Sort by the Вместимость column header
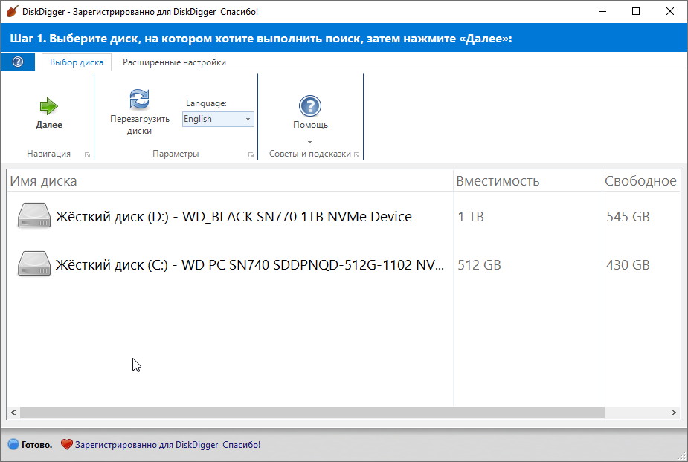The width and height of the screenshot is (688, 462). pos(527,181)
